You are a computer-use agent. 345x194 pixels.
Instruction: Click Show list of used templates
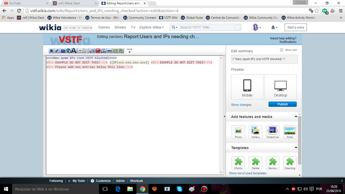(x=247, y=174)
